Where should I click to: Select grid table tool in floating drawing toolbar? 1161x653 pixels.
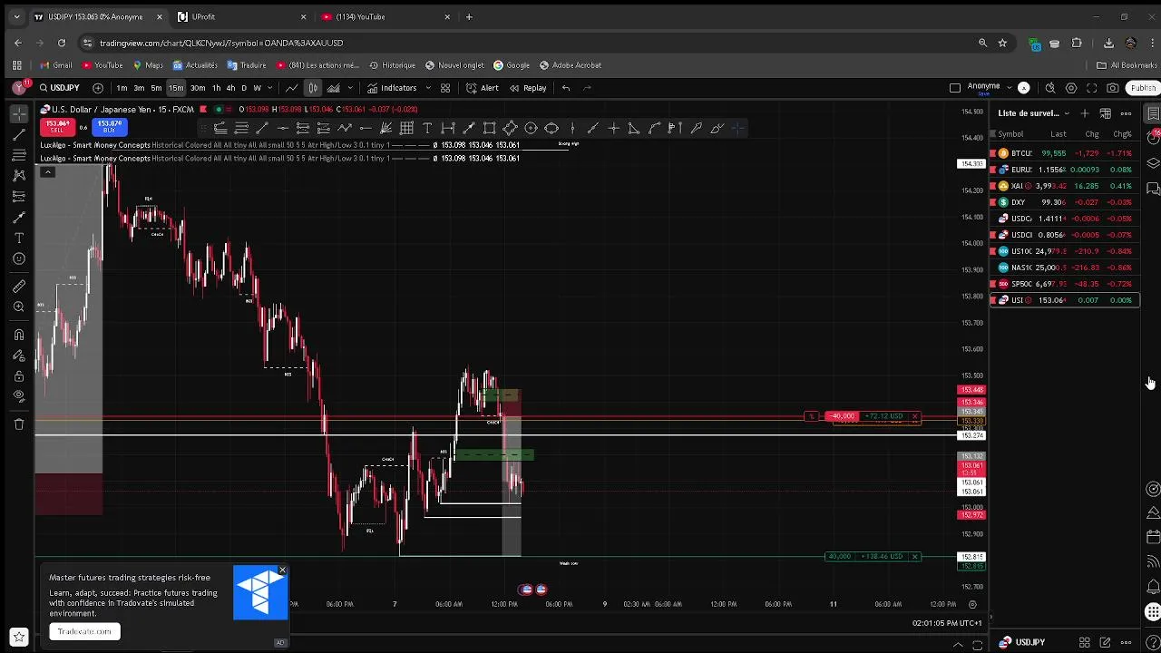[407, 128]
